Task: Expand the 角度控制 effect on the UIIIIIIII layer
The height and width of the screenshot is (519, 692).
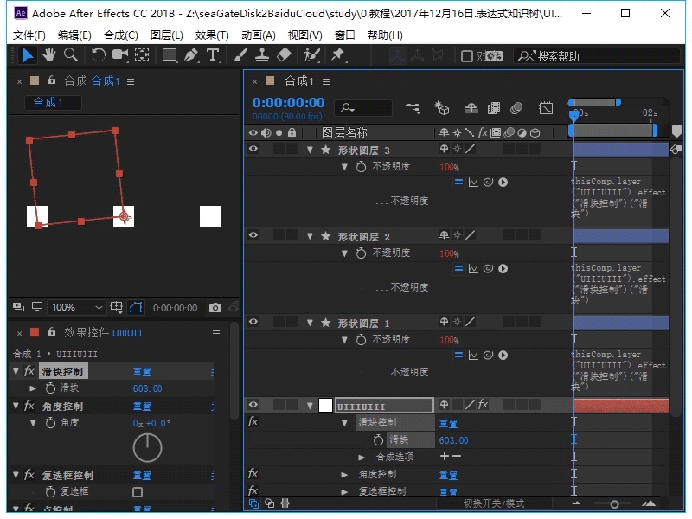Action: coord(344,472)
